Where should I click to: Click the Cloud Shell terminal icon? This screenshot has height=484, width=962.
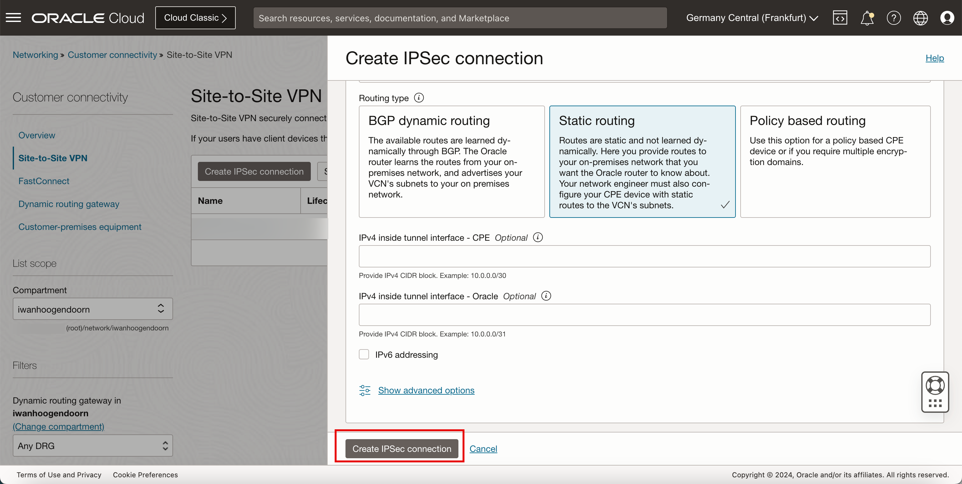point(840,18)
